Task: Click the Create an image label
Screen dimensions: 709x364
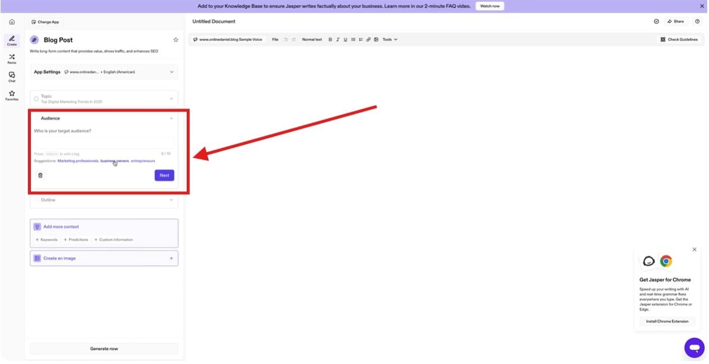Action: 59,258
